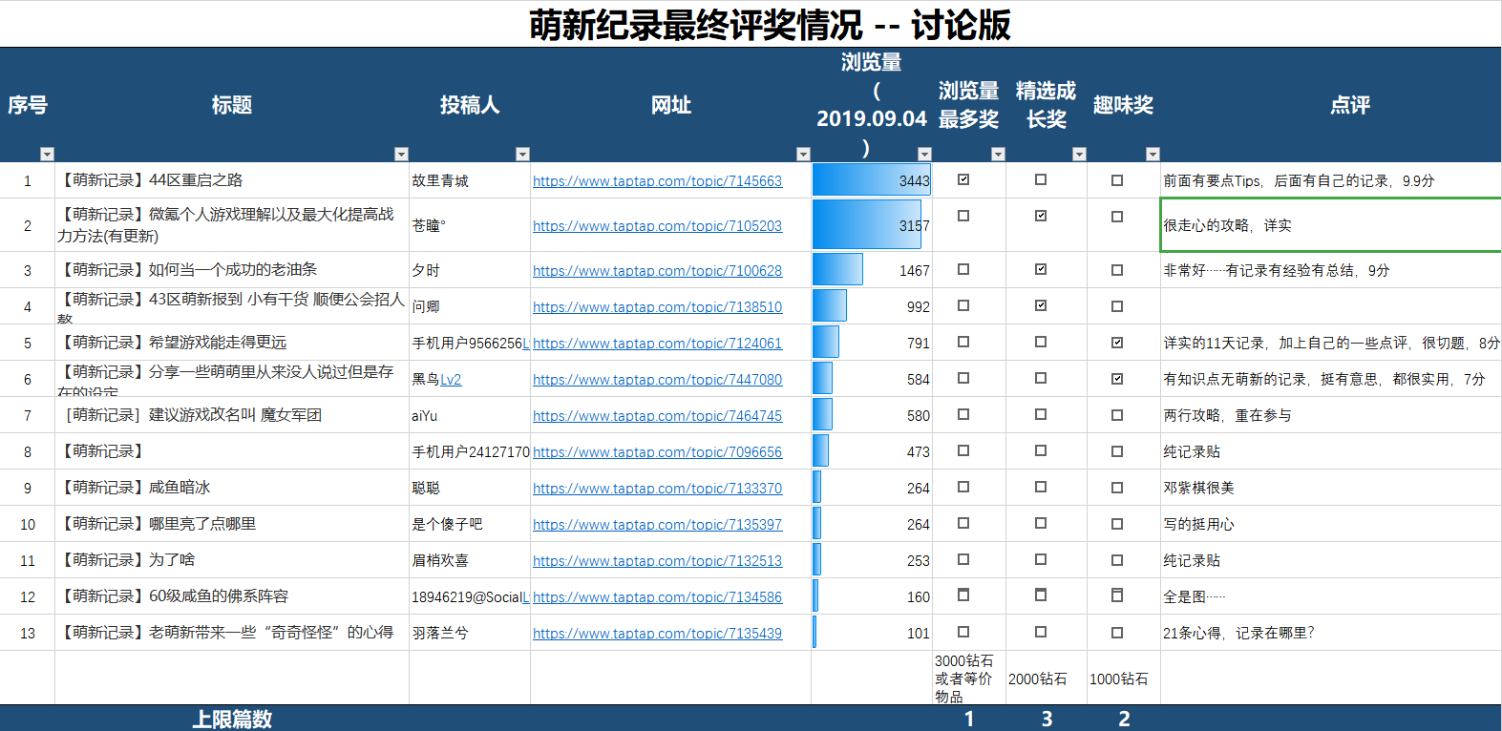Uncheck 趣味奖 checkbox in row 6
1502x731 pixels.
click(1117, 379)
